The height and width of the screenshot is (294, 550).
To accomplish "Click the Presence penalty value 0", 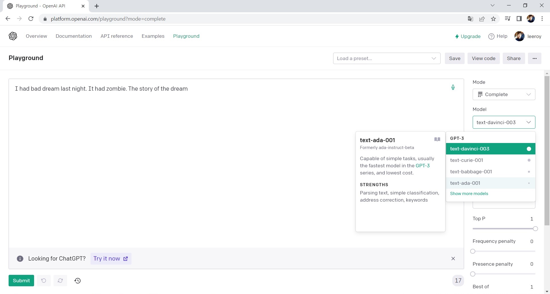I will coord(532,264).
